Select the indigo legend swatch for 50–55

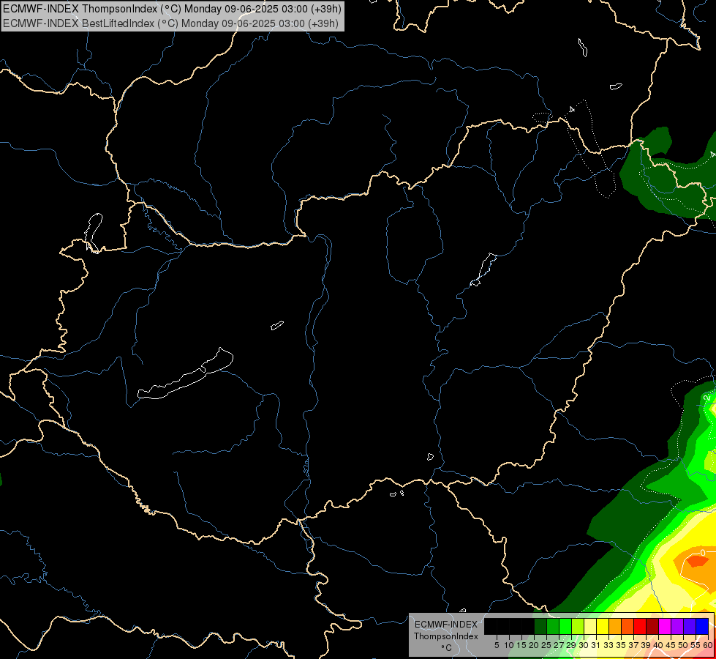(x=690, y=627)
